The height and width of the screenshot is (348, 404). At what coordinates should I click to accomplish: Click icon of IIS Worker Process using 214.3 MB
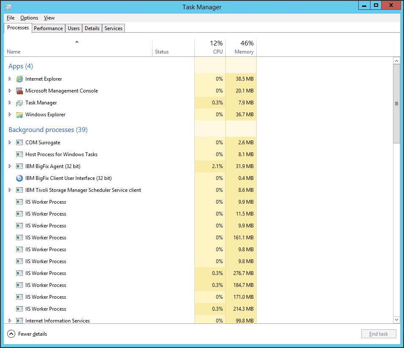pyautogui.click(x=19, y=309)
